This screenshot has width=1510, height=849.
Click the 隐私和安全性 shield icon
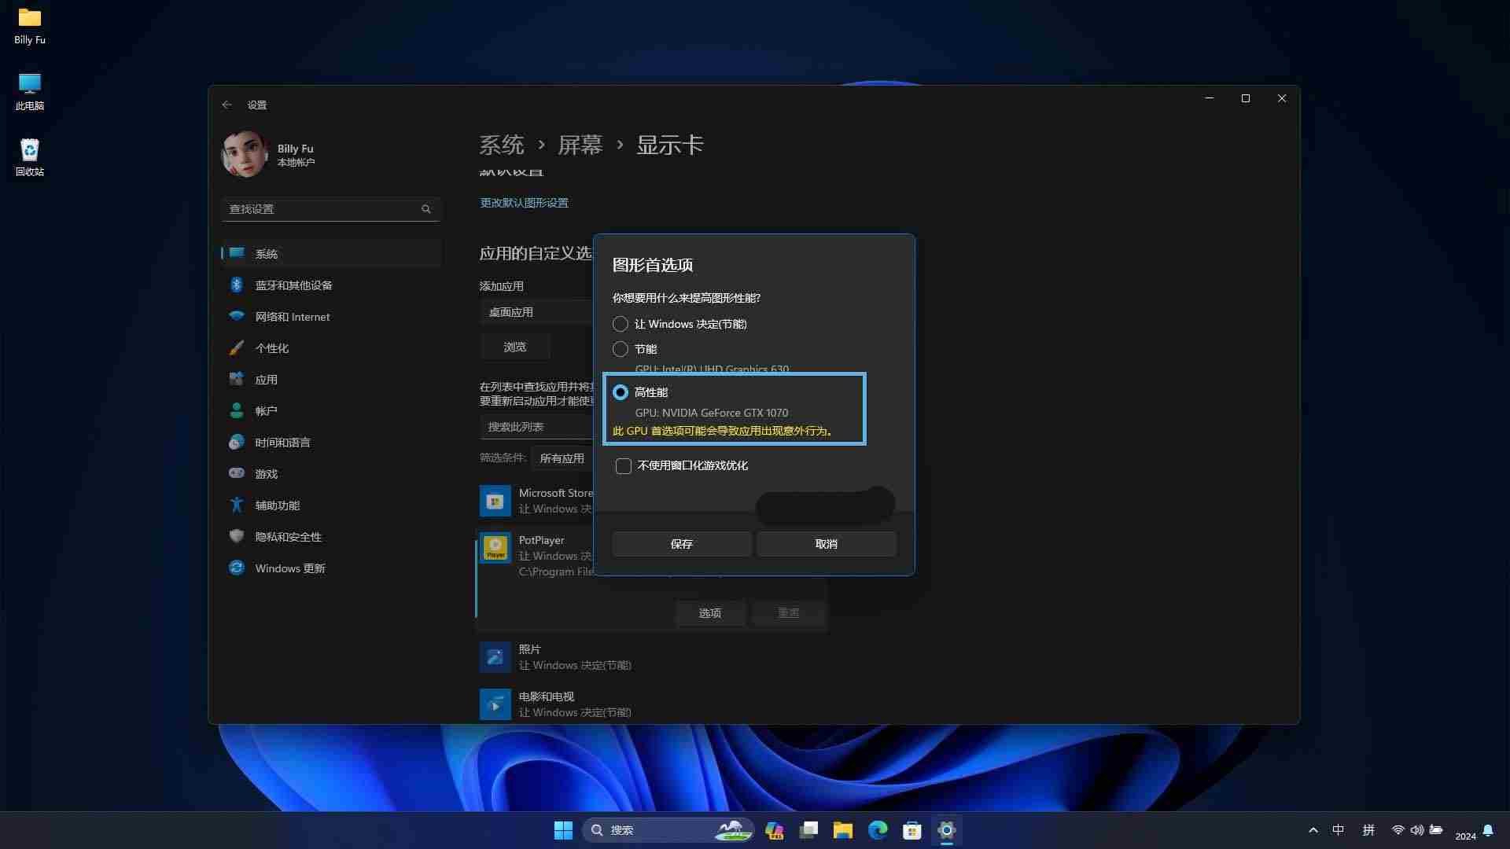pos(236,536)
